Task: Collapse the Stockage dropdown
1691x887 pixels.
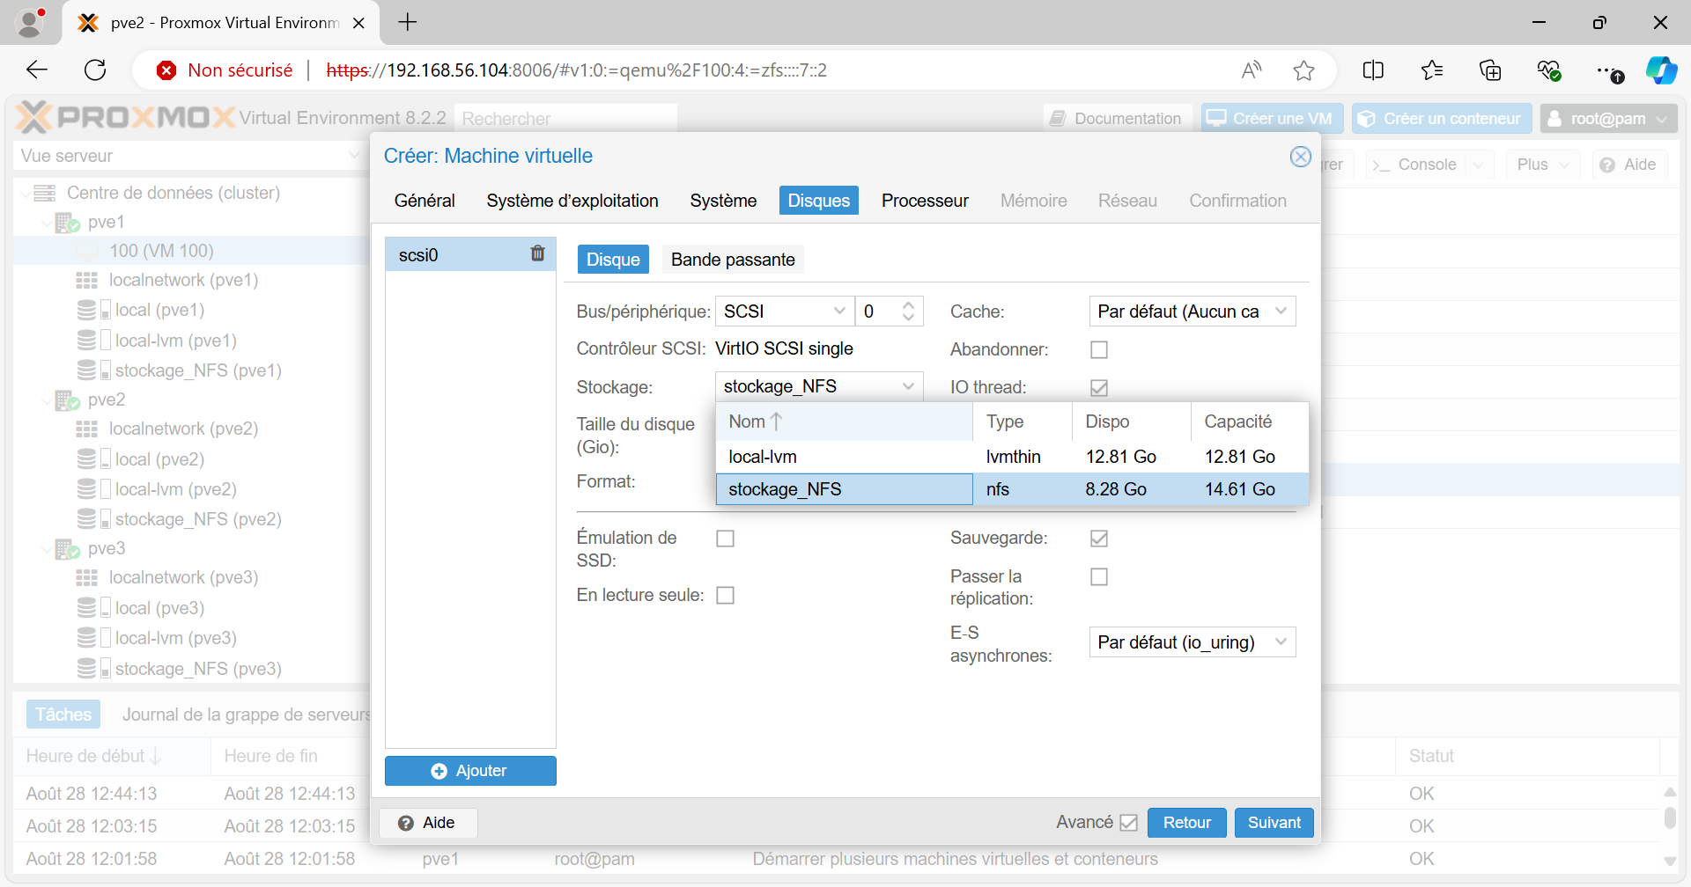Action: [x=908, y=386]
